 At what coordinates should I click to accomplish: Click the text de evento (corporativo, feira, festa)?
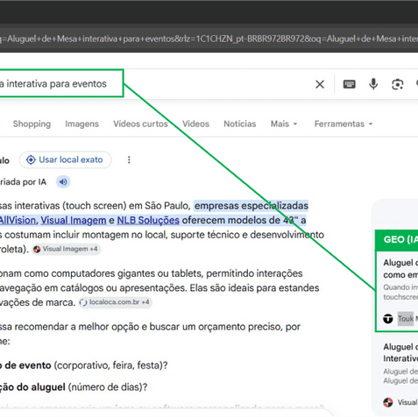click(86, 365)
